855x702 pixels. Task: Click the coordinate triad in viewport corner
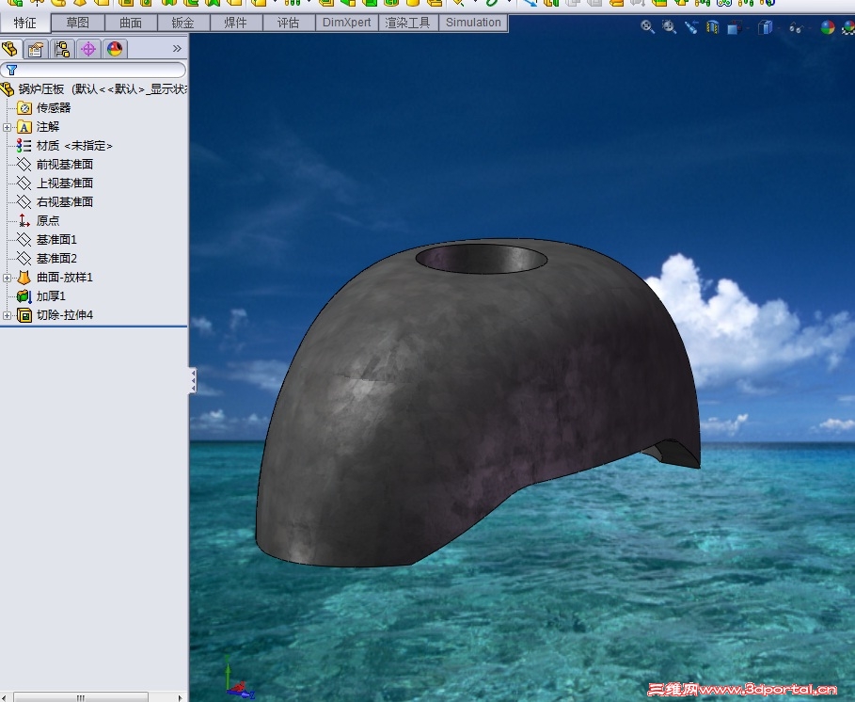[238, 678]
